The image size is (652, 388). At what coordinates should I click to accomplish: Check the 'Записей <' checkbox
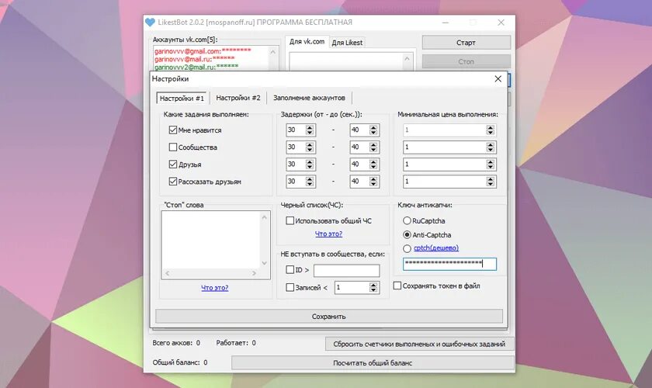click(290, 287)
